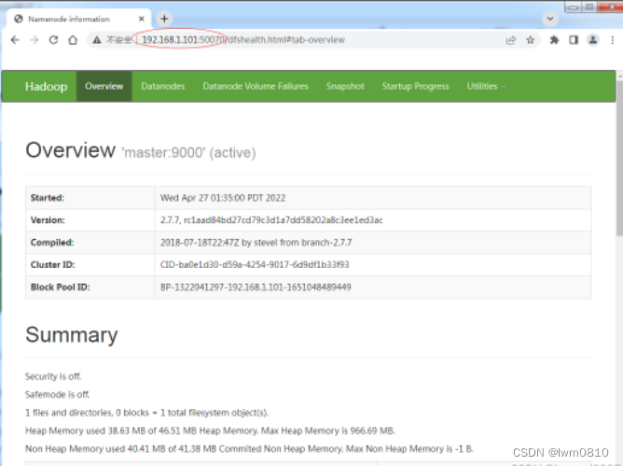Expand the tab search dropdown
Viewport: 623px width, 466px height.
pyautogui.click(x=550, y=19)
